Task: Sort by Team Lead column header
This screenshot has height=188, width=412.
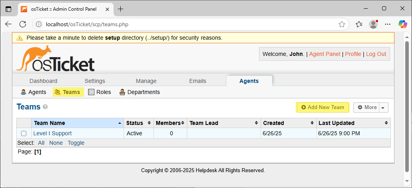Action: click(224, 123)
